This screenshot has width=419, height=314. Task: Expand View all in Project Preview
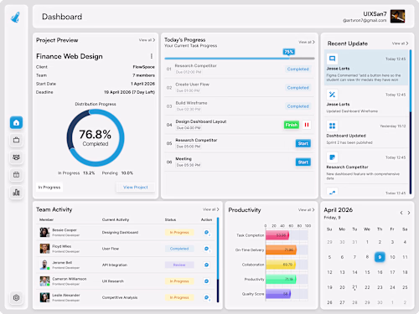(147, 40)
